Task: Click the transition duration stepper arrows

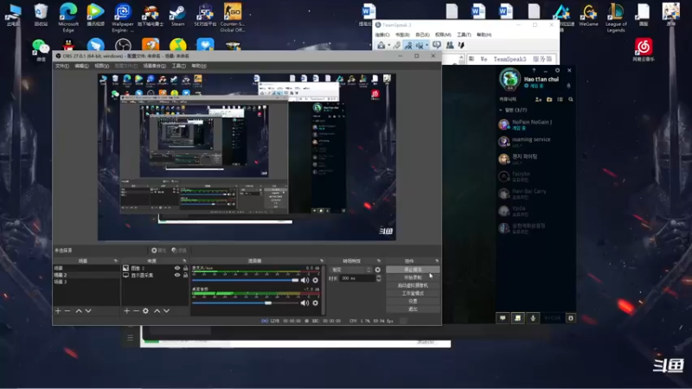Action: coord(379,278)
